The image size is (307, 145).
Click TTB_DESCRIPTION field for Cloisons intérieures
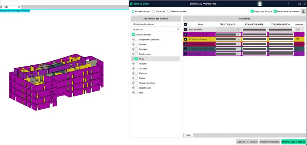281,39
